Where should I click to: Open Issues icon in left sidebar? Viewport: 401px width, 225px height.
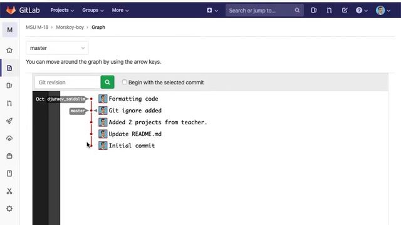point(9,86)
